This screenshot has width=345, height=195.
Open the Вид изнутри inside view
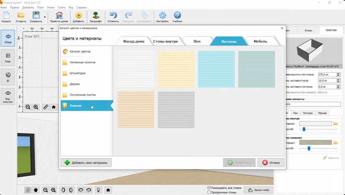[x=8, y=97]
